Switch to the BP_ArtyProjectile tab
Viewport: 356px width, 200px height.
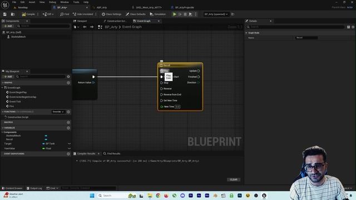point(184,7)
